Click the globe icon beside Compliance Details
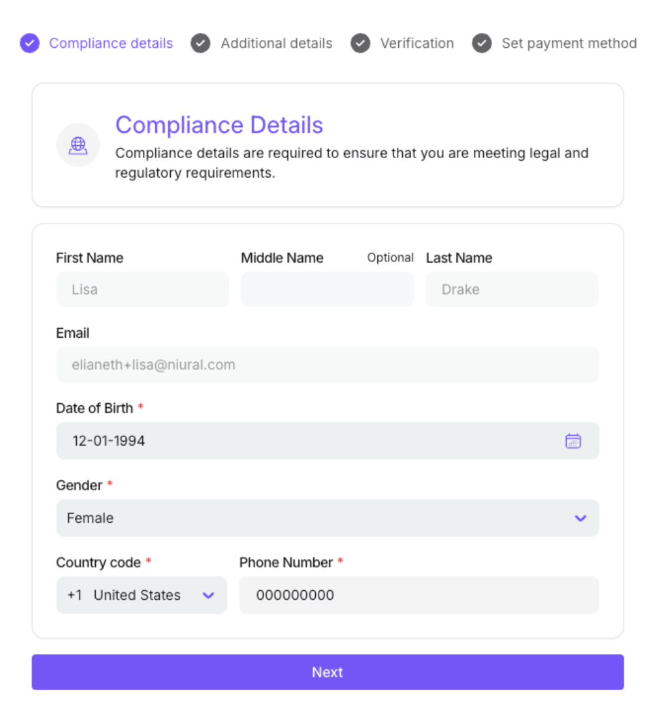This screenshot has width=660, height=724. (x=78, y=145)
